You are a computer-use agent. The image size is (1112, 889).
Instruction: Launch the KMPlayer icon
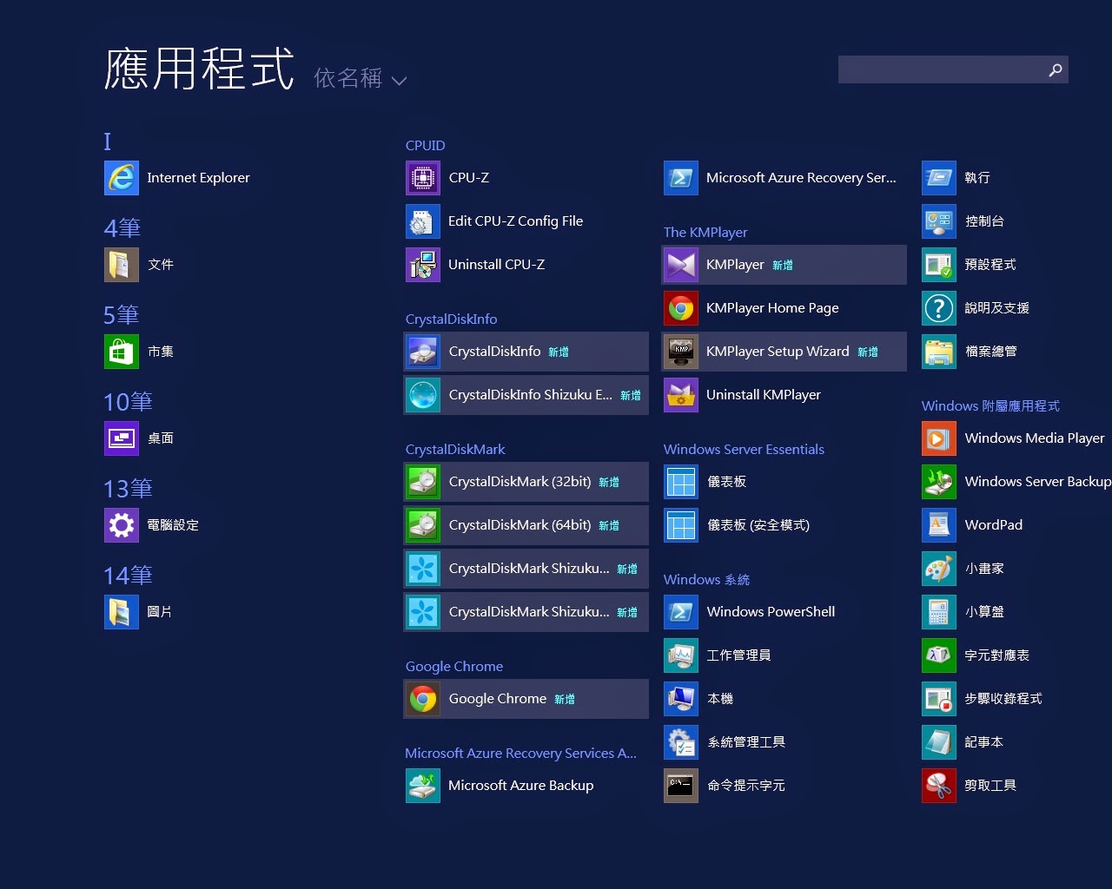(x=681, y=265)
